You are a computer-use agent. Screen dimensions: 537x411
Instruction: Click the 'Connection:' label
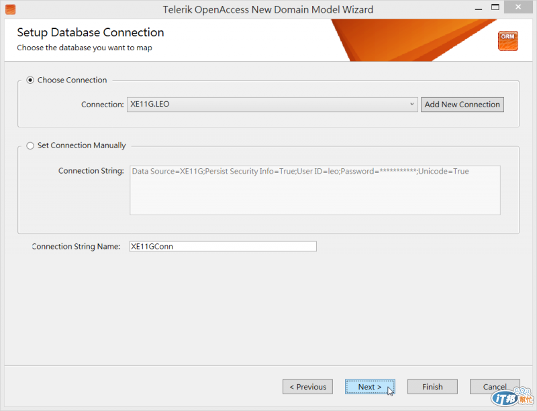point(103,105)
